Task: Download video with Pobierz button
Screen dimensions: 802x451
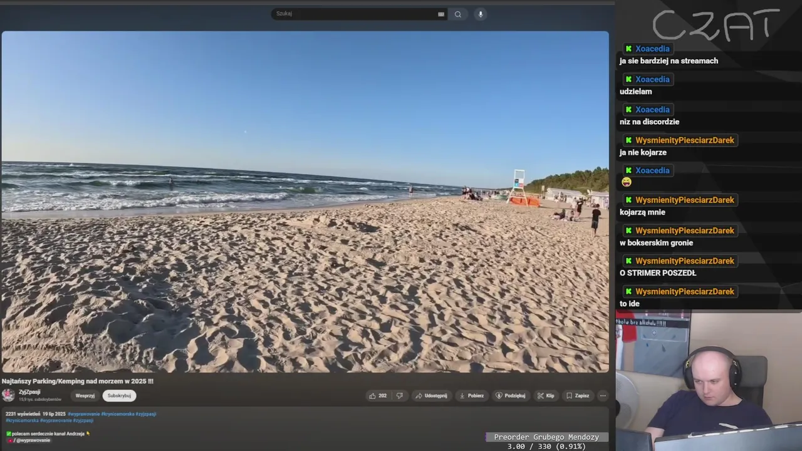Action: [x=472, y=396]
